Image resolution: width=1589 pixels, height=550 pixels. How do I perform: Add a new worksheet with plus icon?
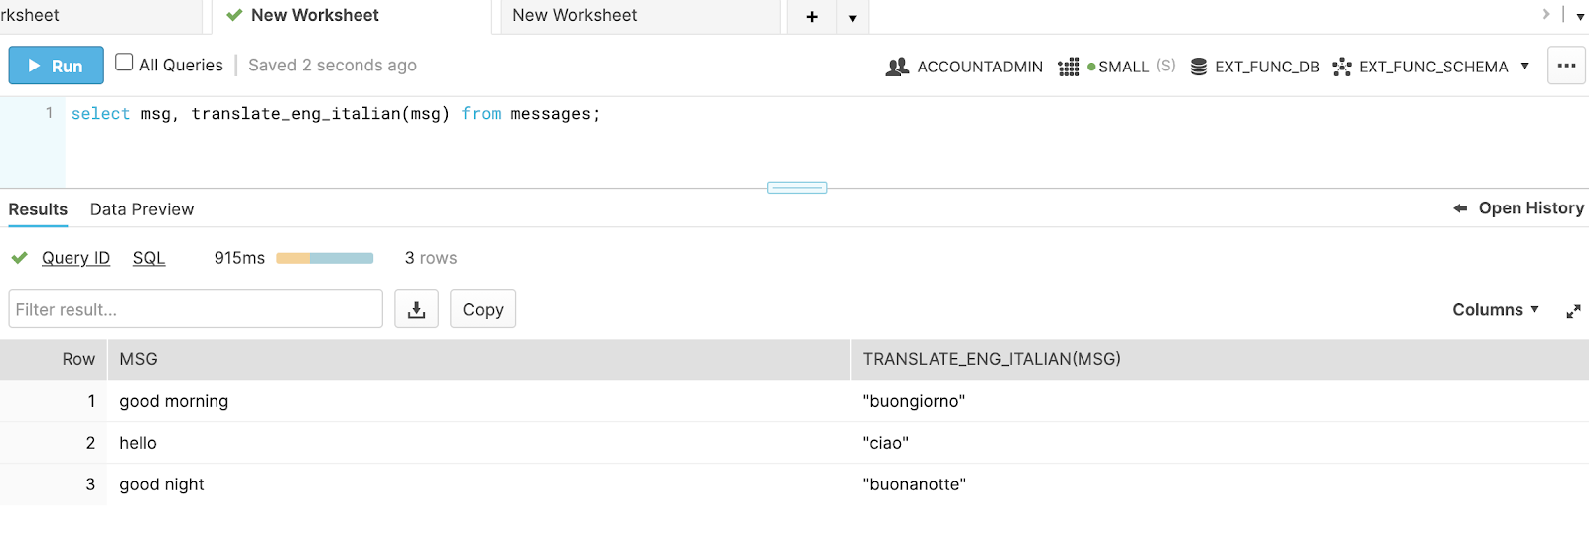click(x=812, y=17)
